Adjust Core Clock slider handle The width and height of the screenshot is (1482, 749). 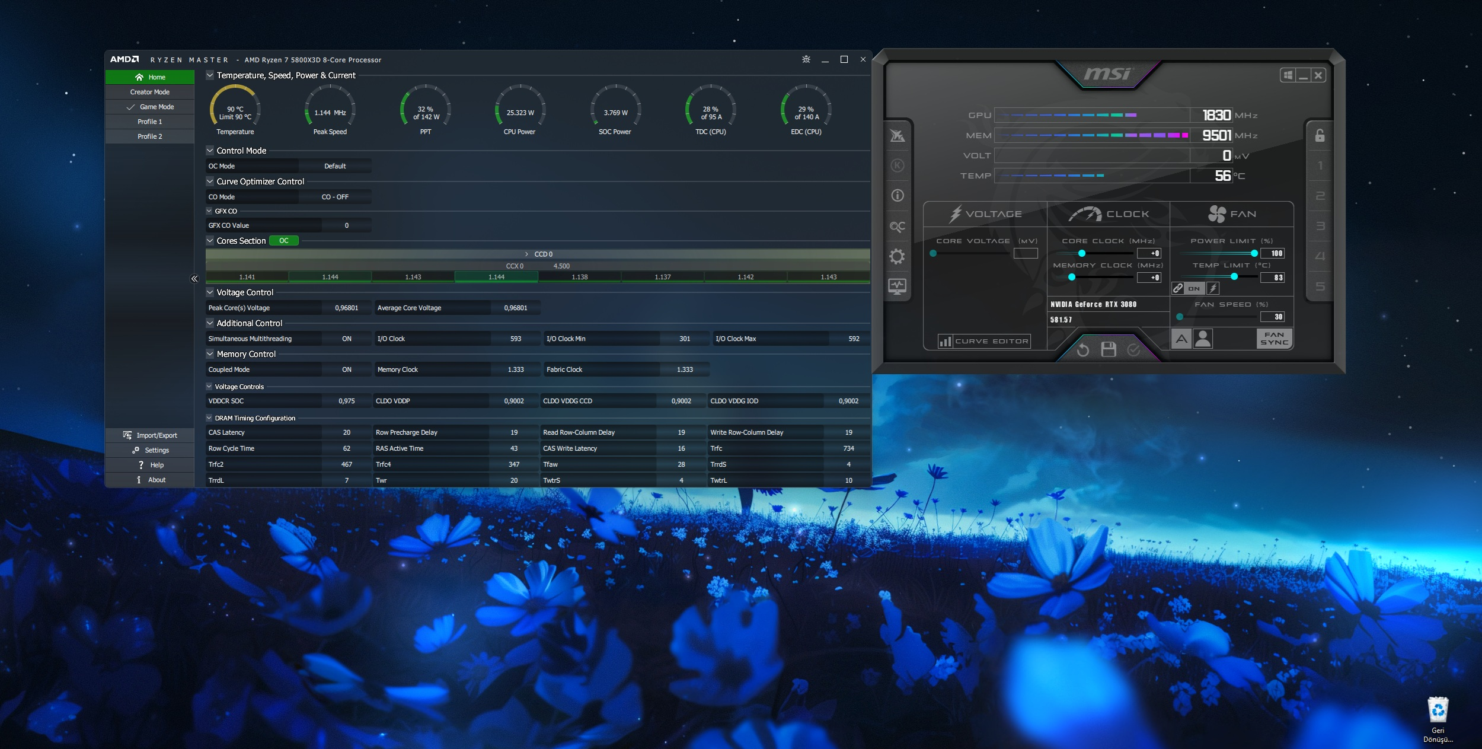tap(1082, 253)
